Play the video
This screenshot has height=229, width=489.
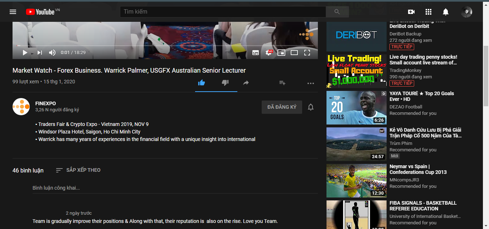click(x=25, y=53)
